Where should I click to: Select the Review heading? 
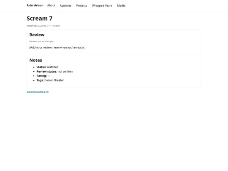(37, 35)
